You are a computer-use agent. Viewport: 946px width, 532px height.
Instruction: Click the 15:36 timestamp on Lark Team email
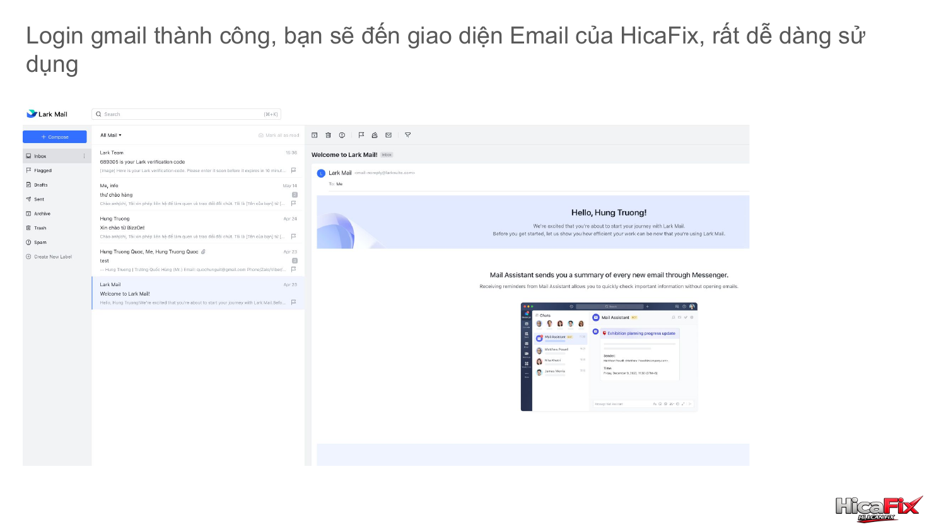pos(291,153)
